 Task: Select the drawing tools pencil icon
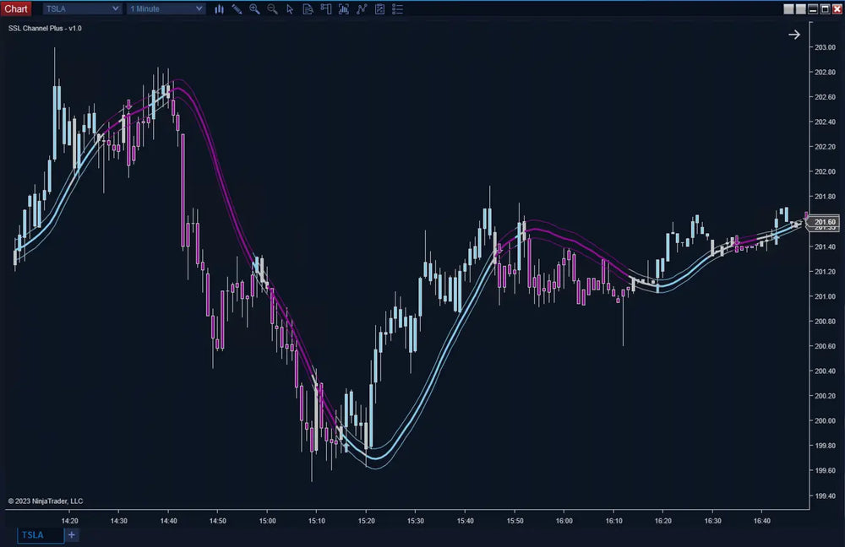pos(237,8)
